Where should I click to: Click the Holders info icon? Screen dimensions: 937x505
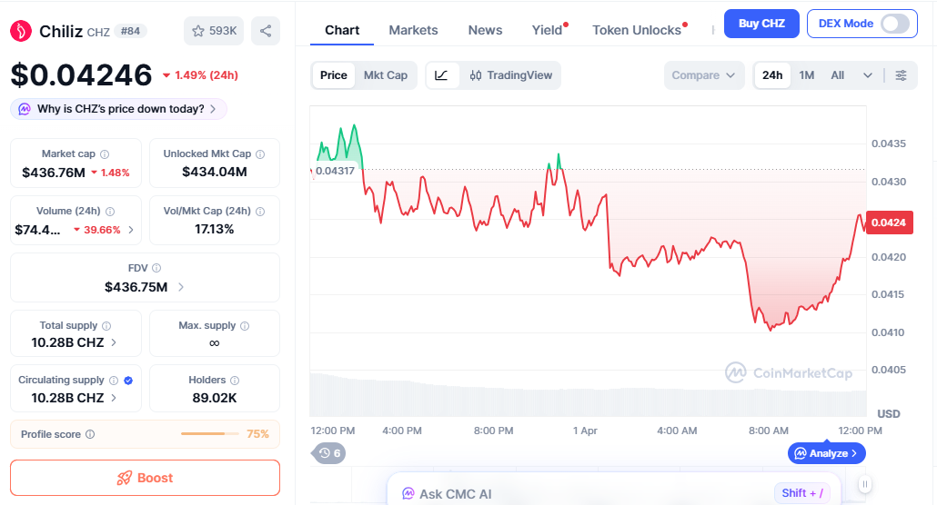coord(235,381)
